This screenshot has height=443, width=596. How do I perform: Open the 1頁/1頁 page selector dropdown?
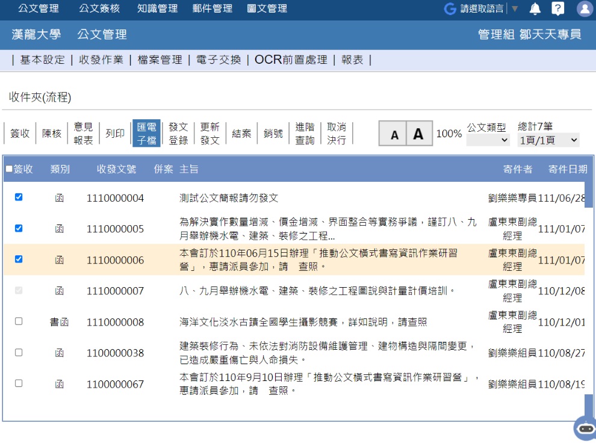pos(548,140)
